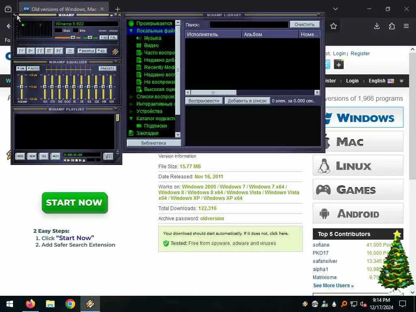The image size is (416, 312).
Task: Click the 'Библиотека' button
Action: pos(154,143)
